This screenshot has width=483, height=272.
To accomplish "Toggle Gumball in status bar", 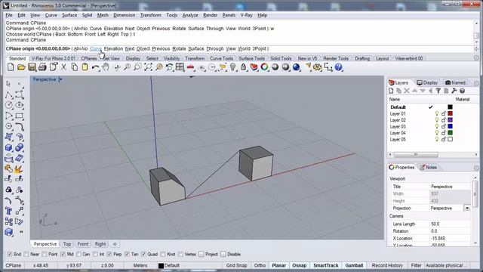I will [x=354, y=265].
